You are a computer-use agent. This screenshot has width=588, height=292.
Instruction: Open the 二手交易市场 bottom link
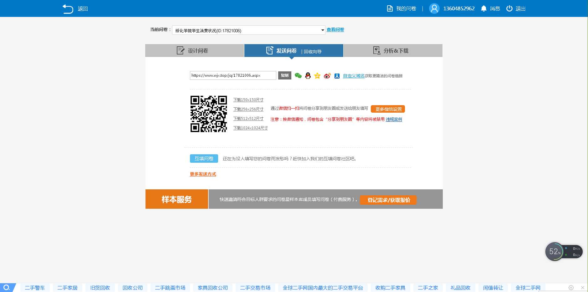pyautogui.click(x=255, y=288)
